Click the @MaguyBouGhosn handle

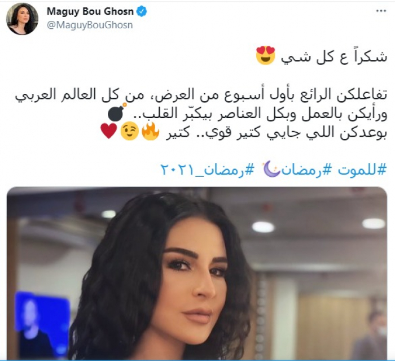tap(90, 25)
